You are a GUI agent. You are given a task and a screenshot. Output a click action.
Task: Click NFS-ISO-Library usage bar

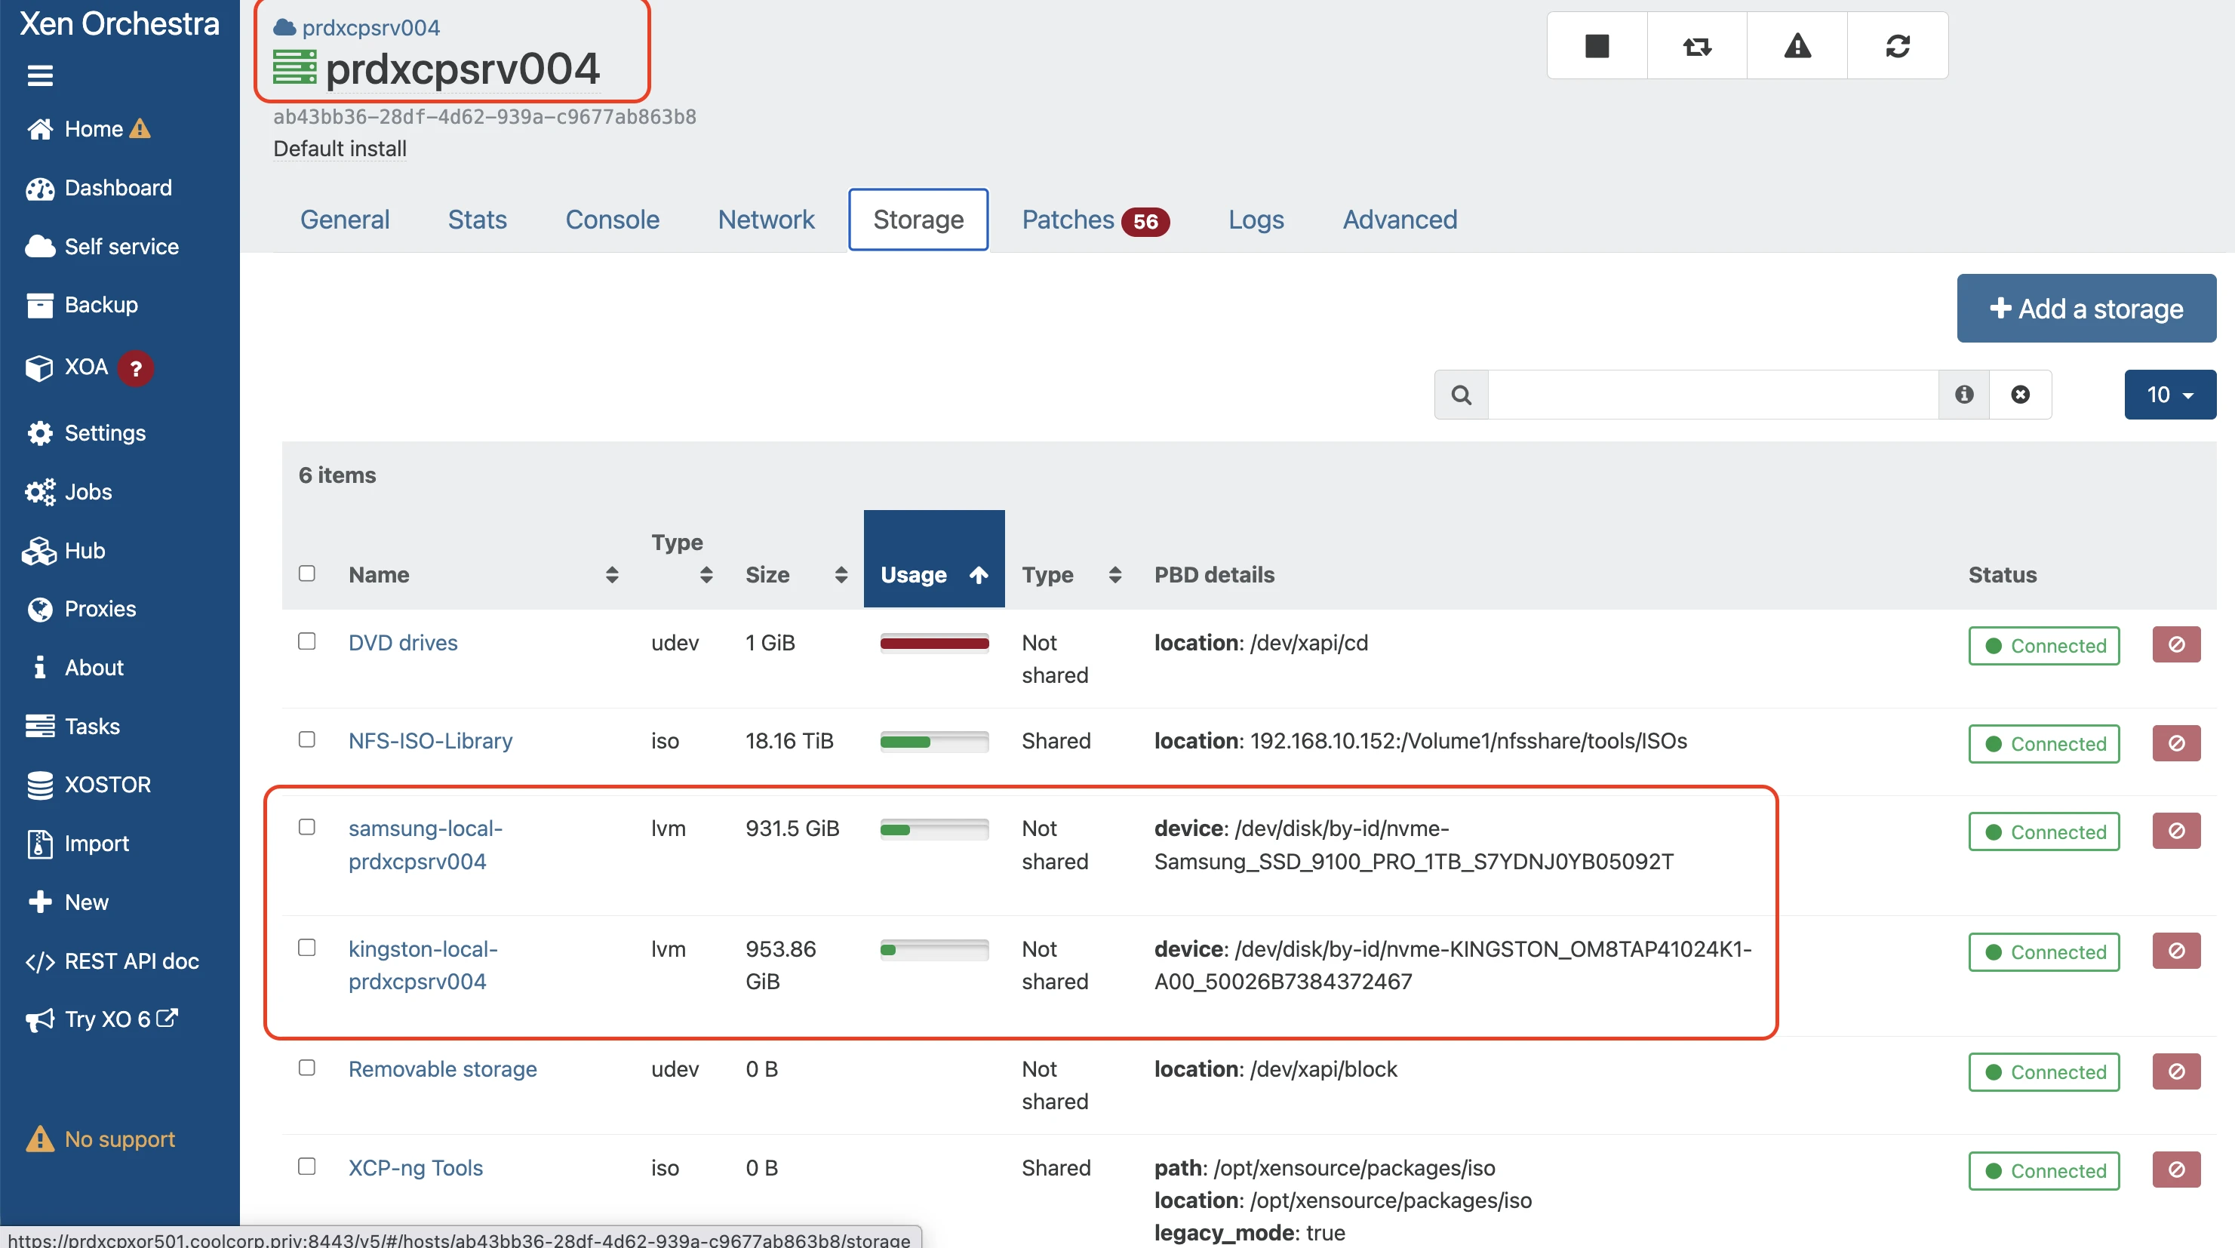point(934,741)
